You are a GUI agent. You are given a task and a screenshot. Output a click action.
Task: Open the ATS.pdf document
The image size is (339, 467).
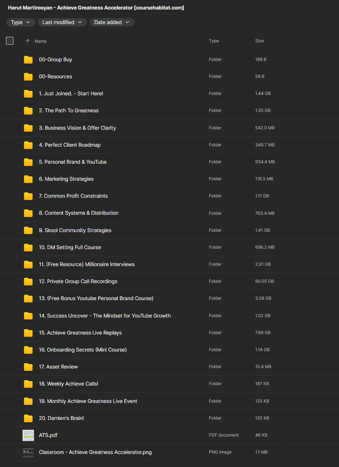click(x=48, y=435)
